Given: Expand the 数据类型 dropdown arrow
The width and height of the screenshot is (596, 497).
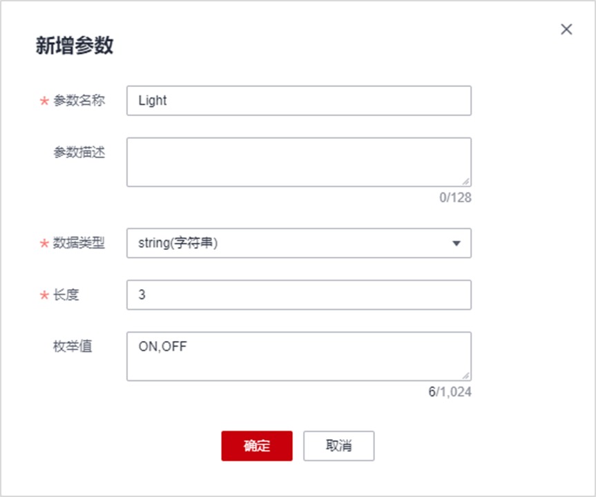Looking at the screenshot, I should [456, 244].
